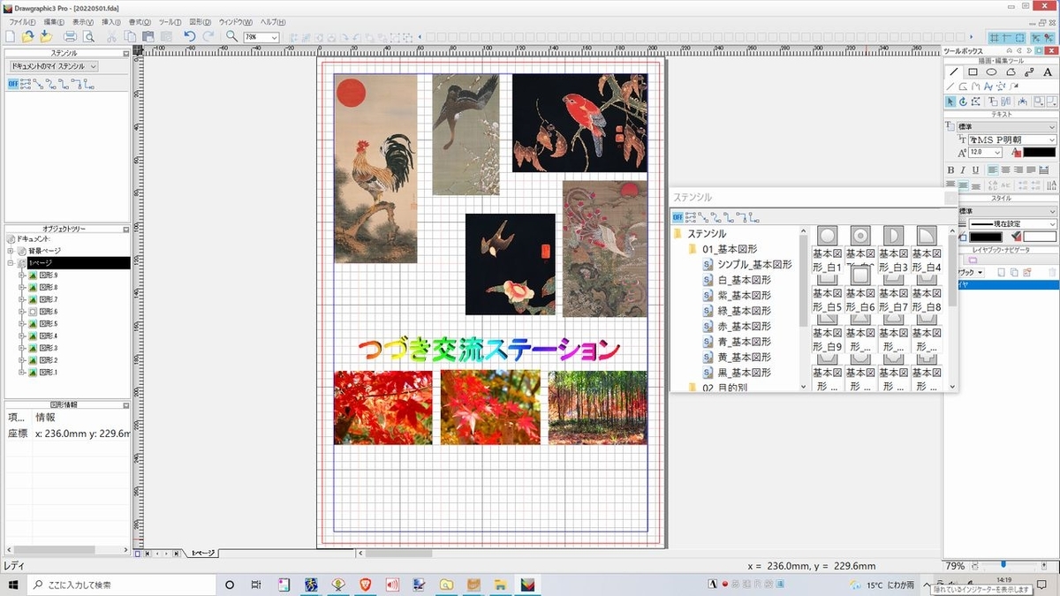Click the grid display icon top right
The width and height of the screenshot is (1060, 596).
click(x=996, y=37)
